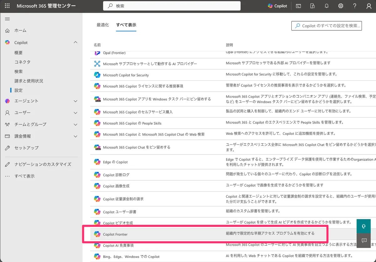Open the notifications bell icon
The image size is (376, 262).
click(x=326, y=6)
